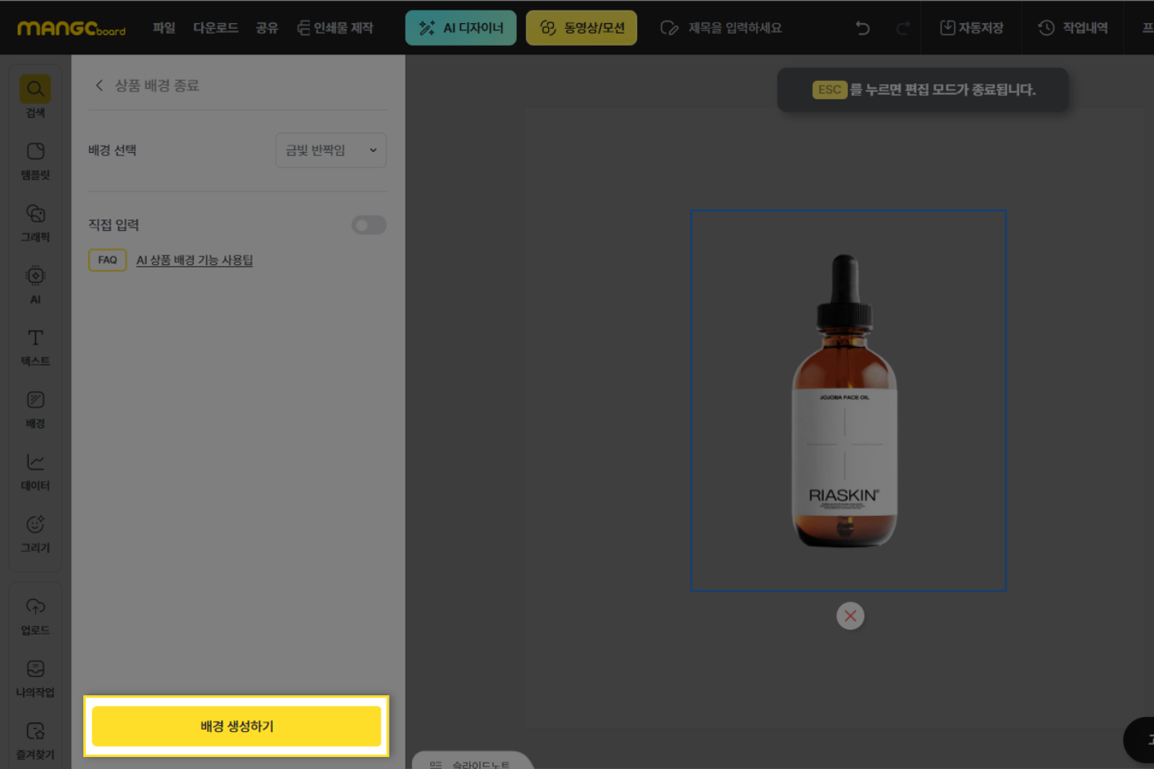
Task: Open the 다운로드 menu
Action: (216, 28)
